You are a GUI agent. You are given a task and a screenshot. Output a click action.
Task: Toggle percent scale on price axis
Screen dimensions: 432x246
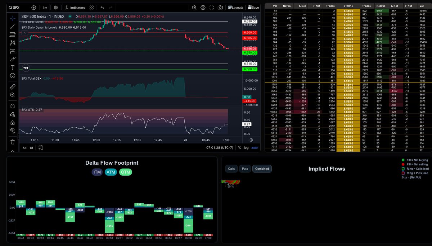point(239,148)
